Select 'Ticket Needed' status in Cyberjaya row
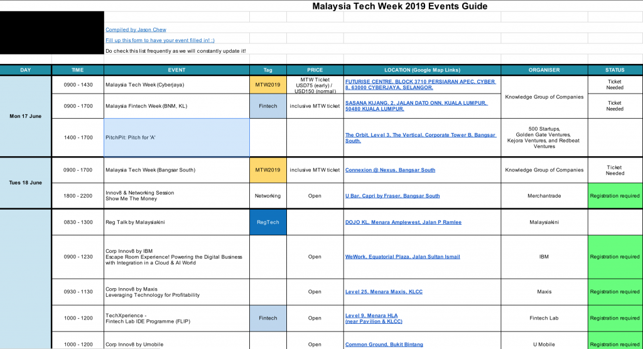Image resolution: width=643 pixels, height=349 pixels. (615, 85)
